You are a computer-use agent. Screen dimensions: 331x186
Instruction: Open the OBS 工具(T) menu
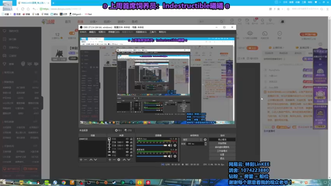(x=153, y=32)
